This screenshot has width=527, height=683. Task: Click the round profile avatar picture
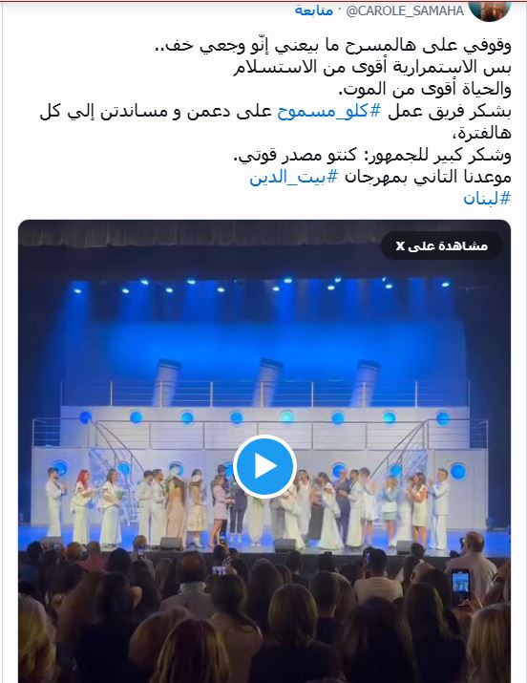[490, 10]
